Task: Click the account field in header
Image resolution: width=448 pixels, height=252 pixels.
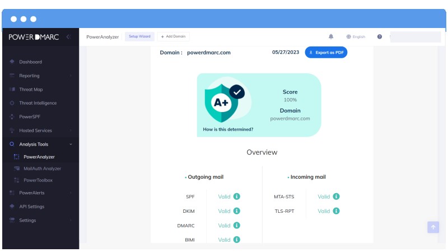Action: (x=416, y=37)
